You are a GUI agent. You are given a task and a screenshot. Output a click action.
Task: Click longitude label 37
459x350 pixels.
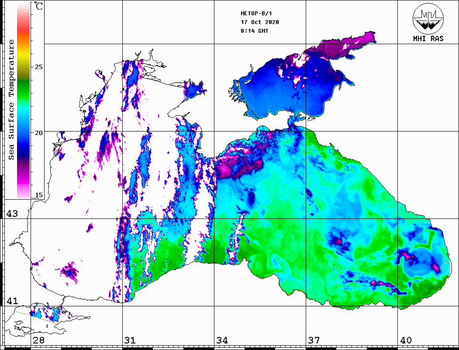pyautogui.click(x=314, y=340)
